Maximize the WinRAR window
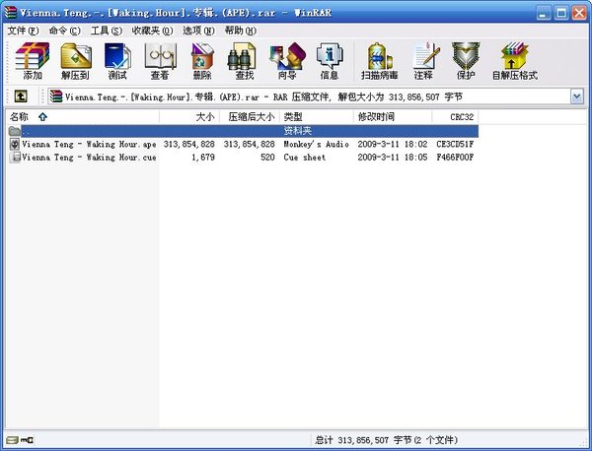 561,13
